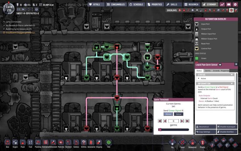Select the Deconstruct tool in bottom toolbar
The image size is (241, 151).
pos(192,143)
